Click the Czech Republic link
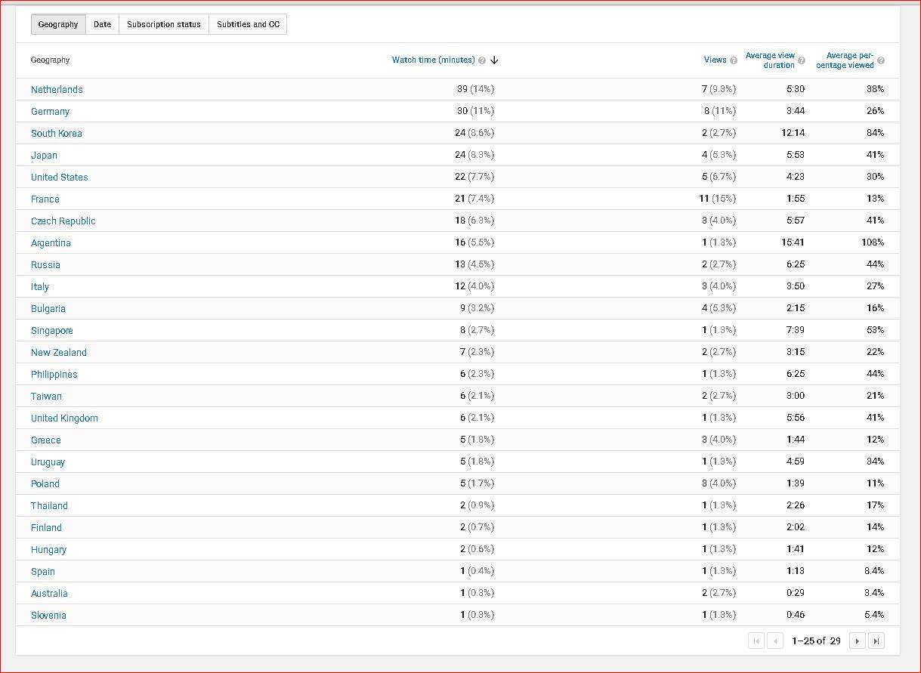 pyautogui.click(x=63, y=221)
